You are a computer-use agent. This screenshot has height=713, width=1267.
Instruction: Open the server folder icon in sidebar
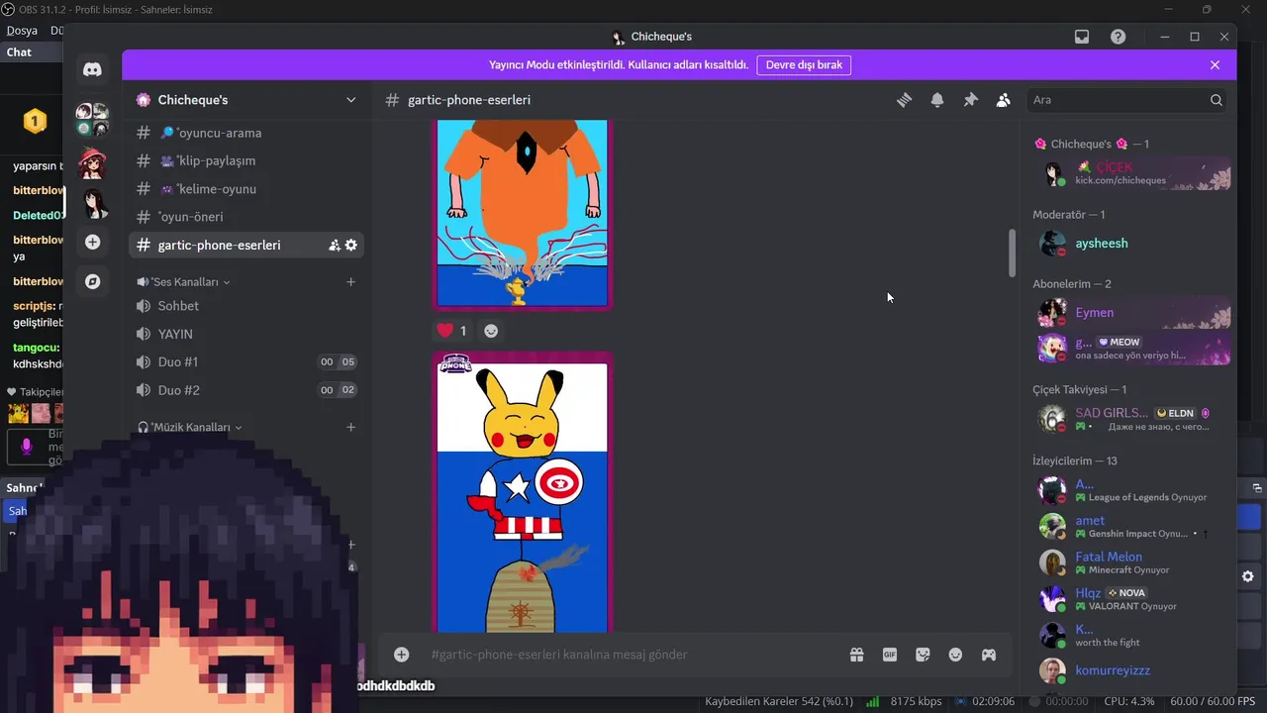click(92, 119)
